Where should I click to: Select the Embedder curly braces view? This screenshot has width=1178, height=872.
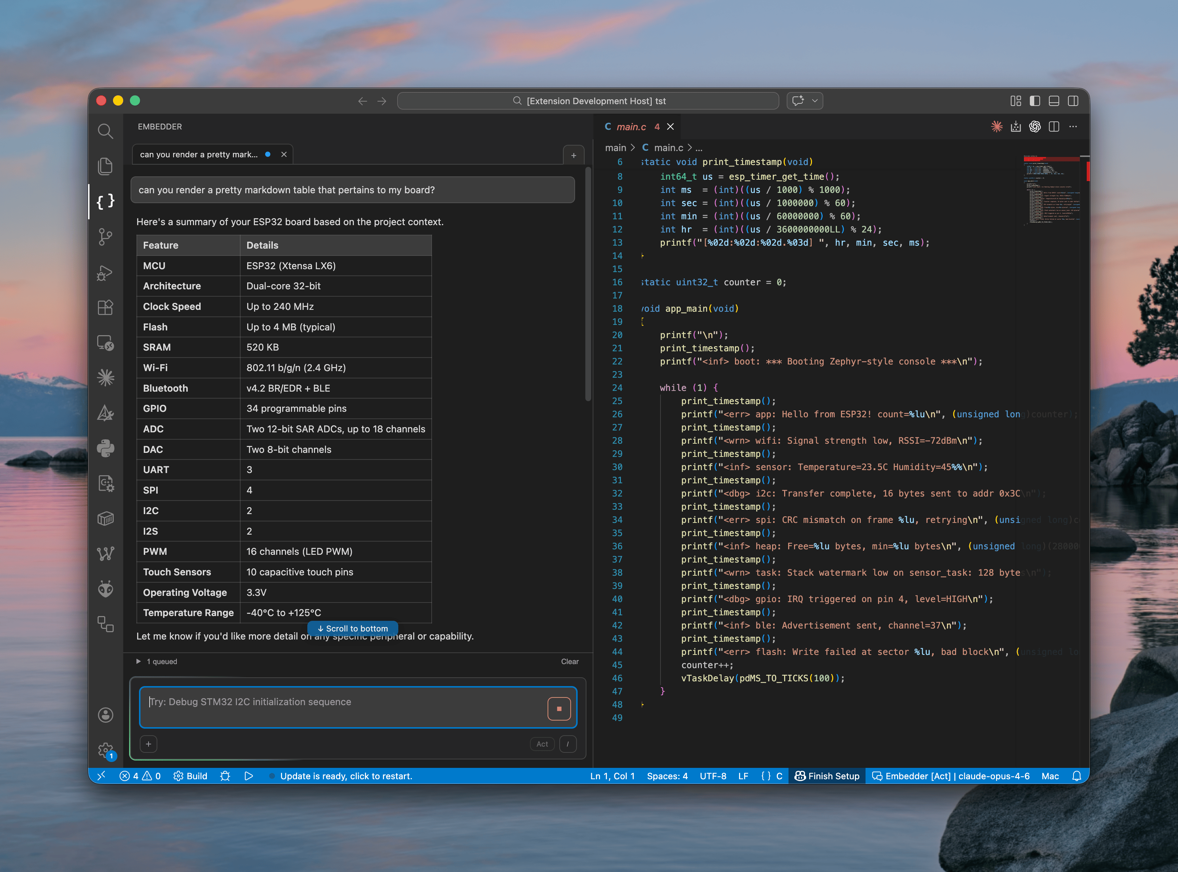click(106, 201)
